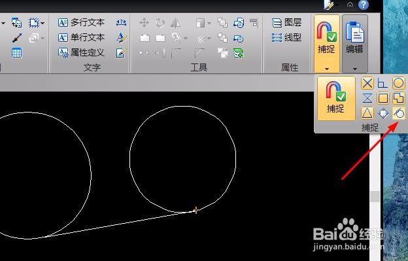Click the dimension text ‹?› icon

(121, 22)
